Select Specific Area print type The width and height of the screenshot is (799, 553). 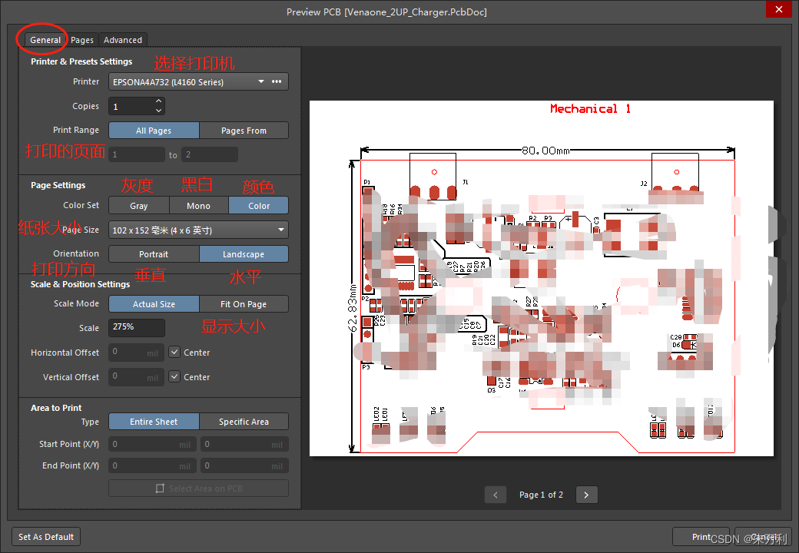point(244,422)
